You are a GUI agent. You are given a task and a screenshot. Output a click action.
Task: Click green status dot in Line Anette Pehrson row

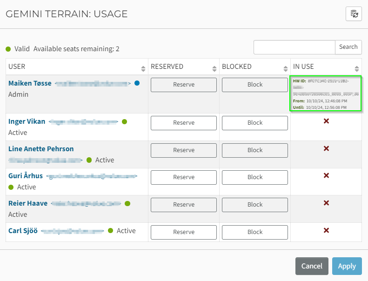(x=89, y=160)
